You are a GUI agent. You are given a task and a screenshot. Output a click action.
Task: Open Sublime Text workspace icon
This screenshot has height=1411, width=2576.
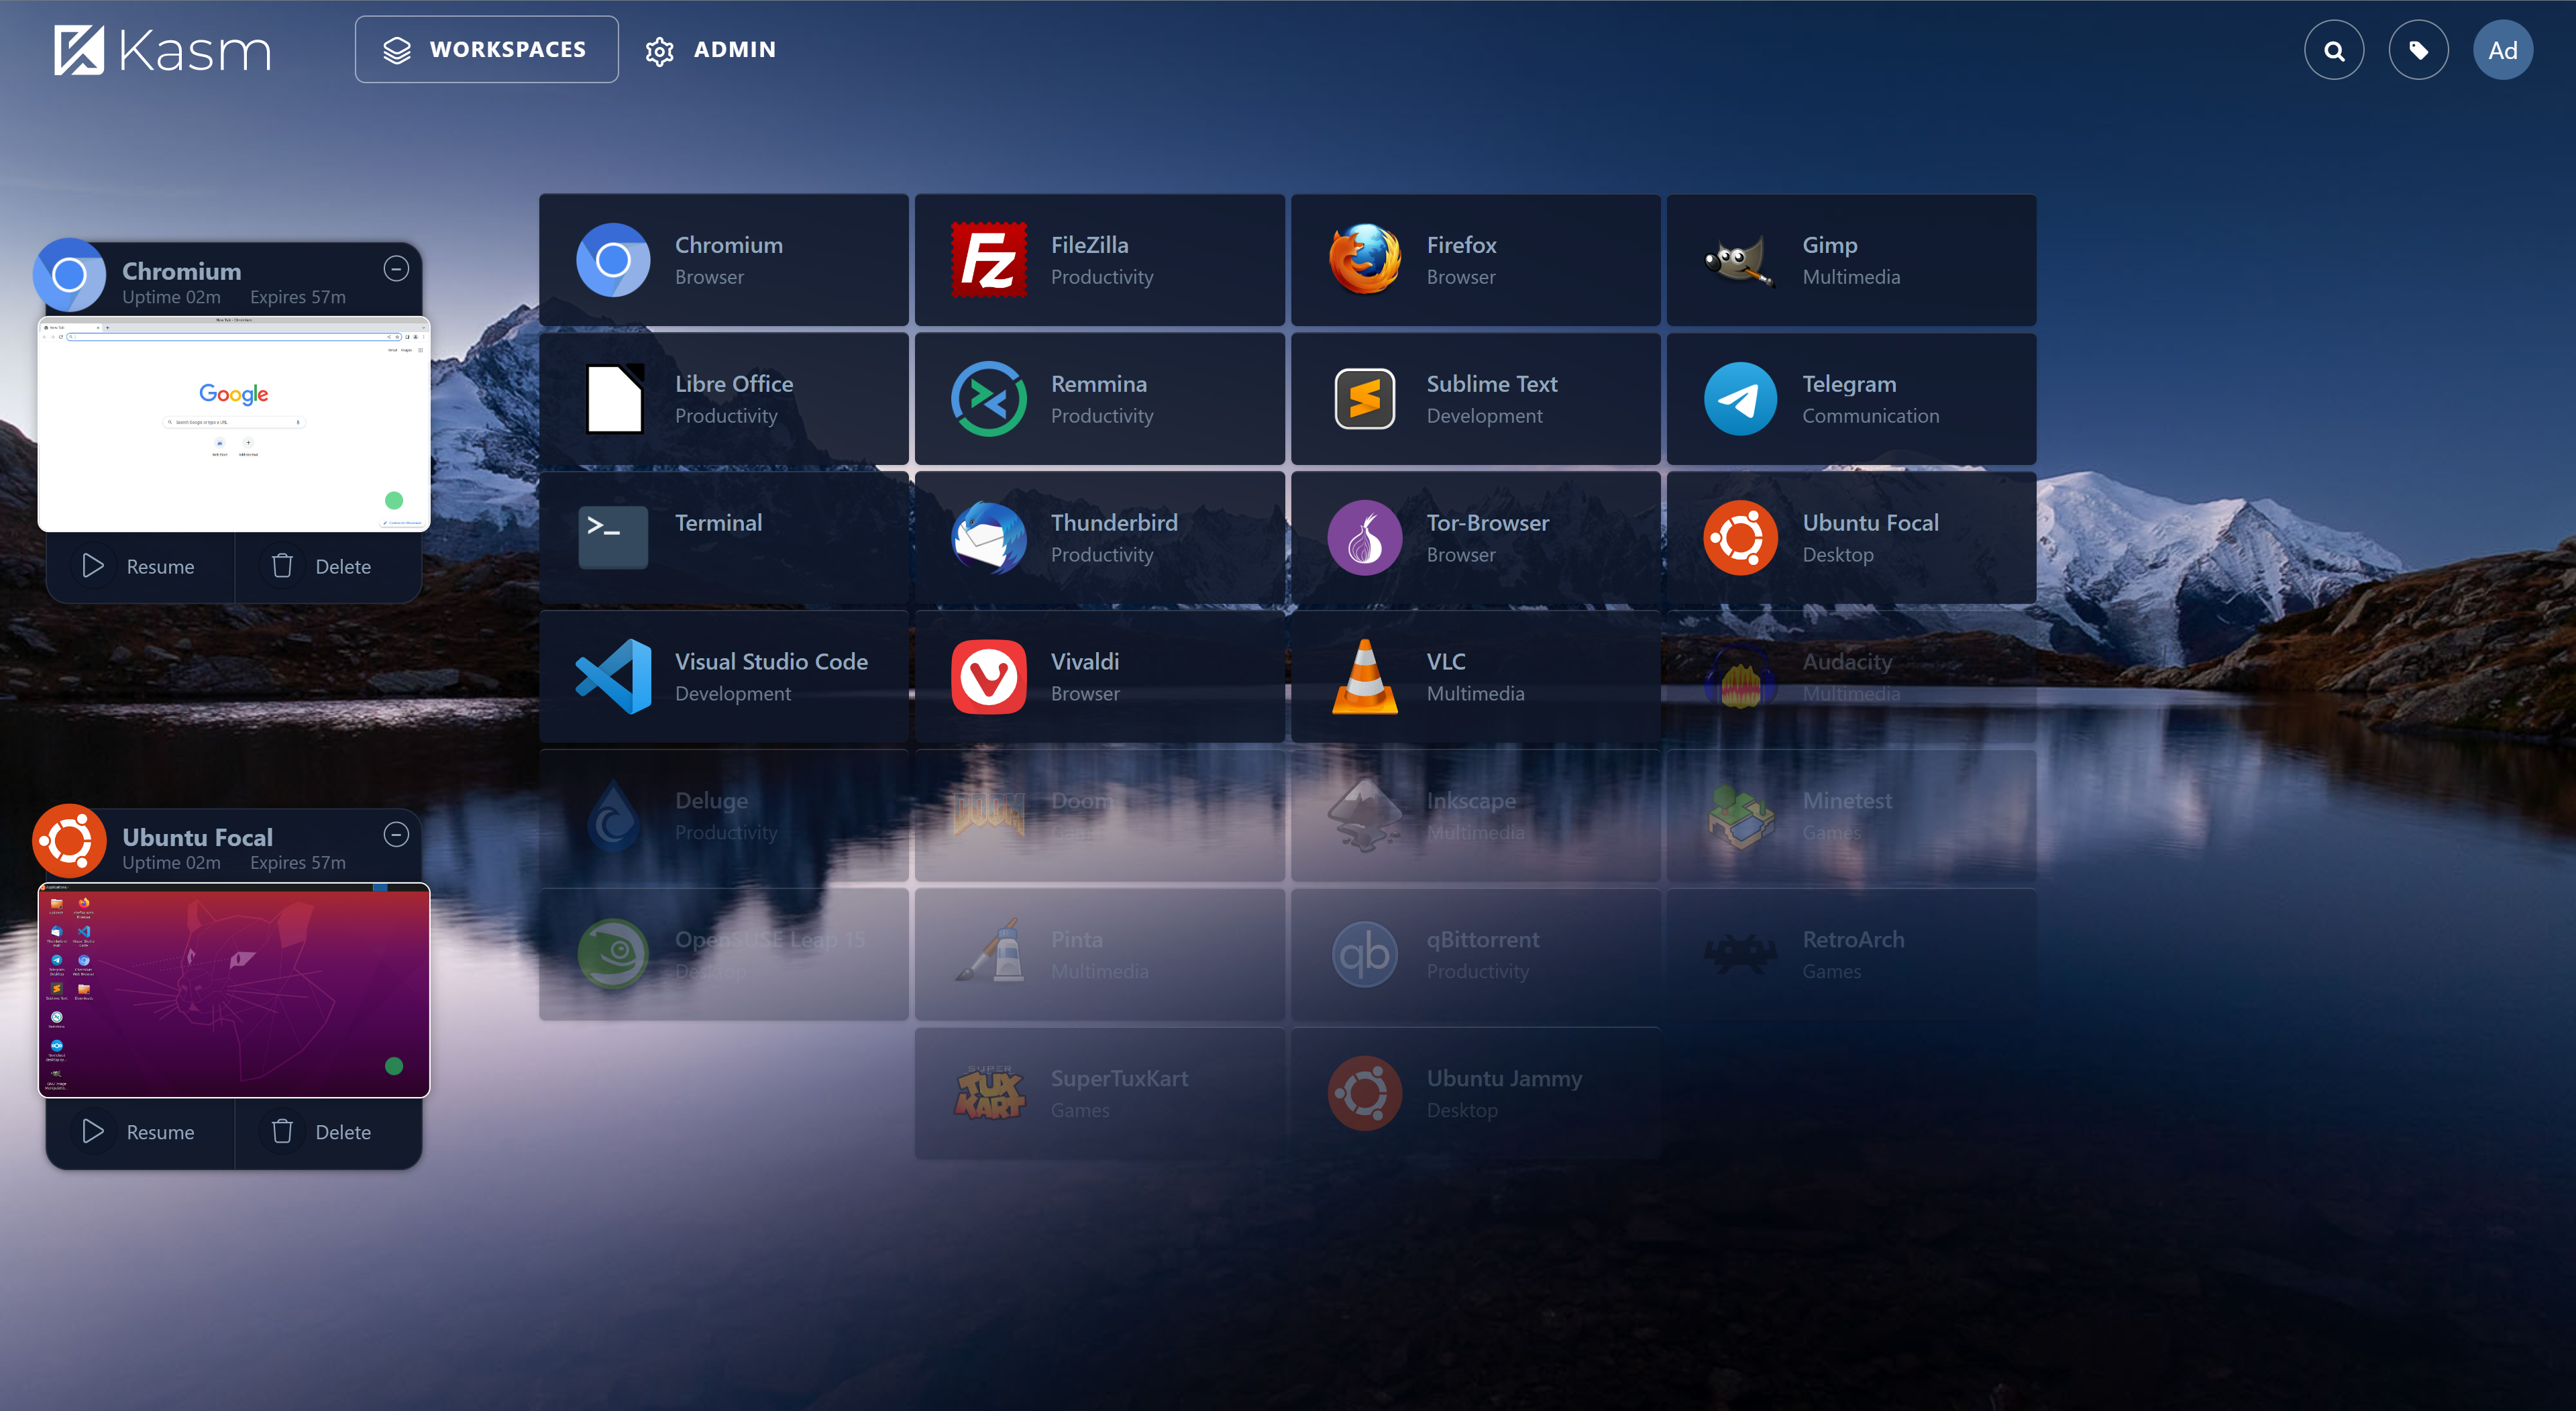1364,399
